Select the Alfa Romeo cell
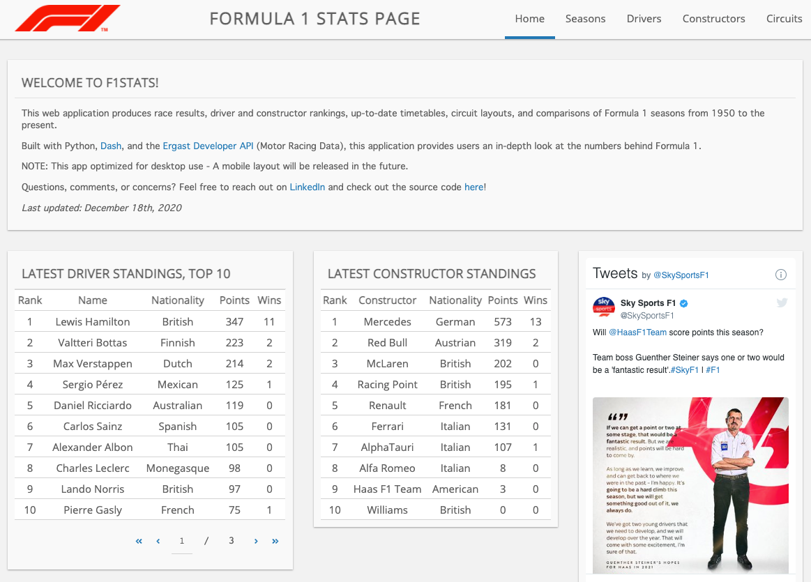This screenshot has height=582, width=811. coord(388,468)
